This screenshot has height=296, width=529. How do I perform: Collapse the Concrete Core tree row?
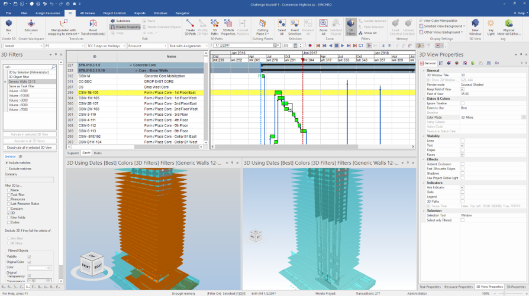click(131, 65)
